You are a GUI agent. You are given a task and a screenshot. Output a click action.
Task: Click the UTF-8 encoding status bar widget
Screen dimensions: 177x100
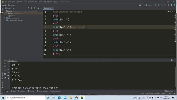tap(151, 94)
